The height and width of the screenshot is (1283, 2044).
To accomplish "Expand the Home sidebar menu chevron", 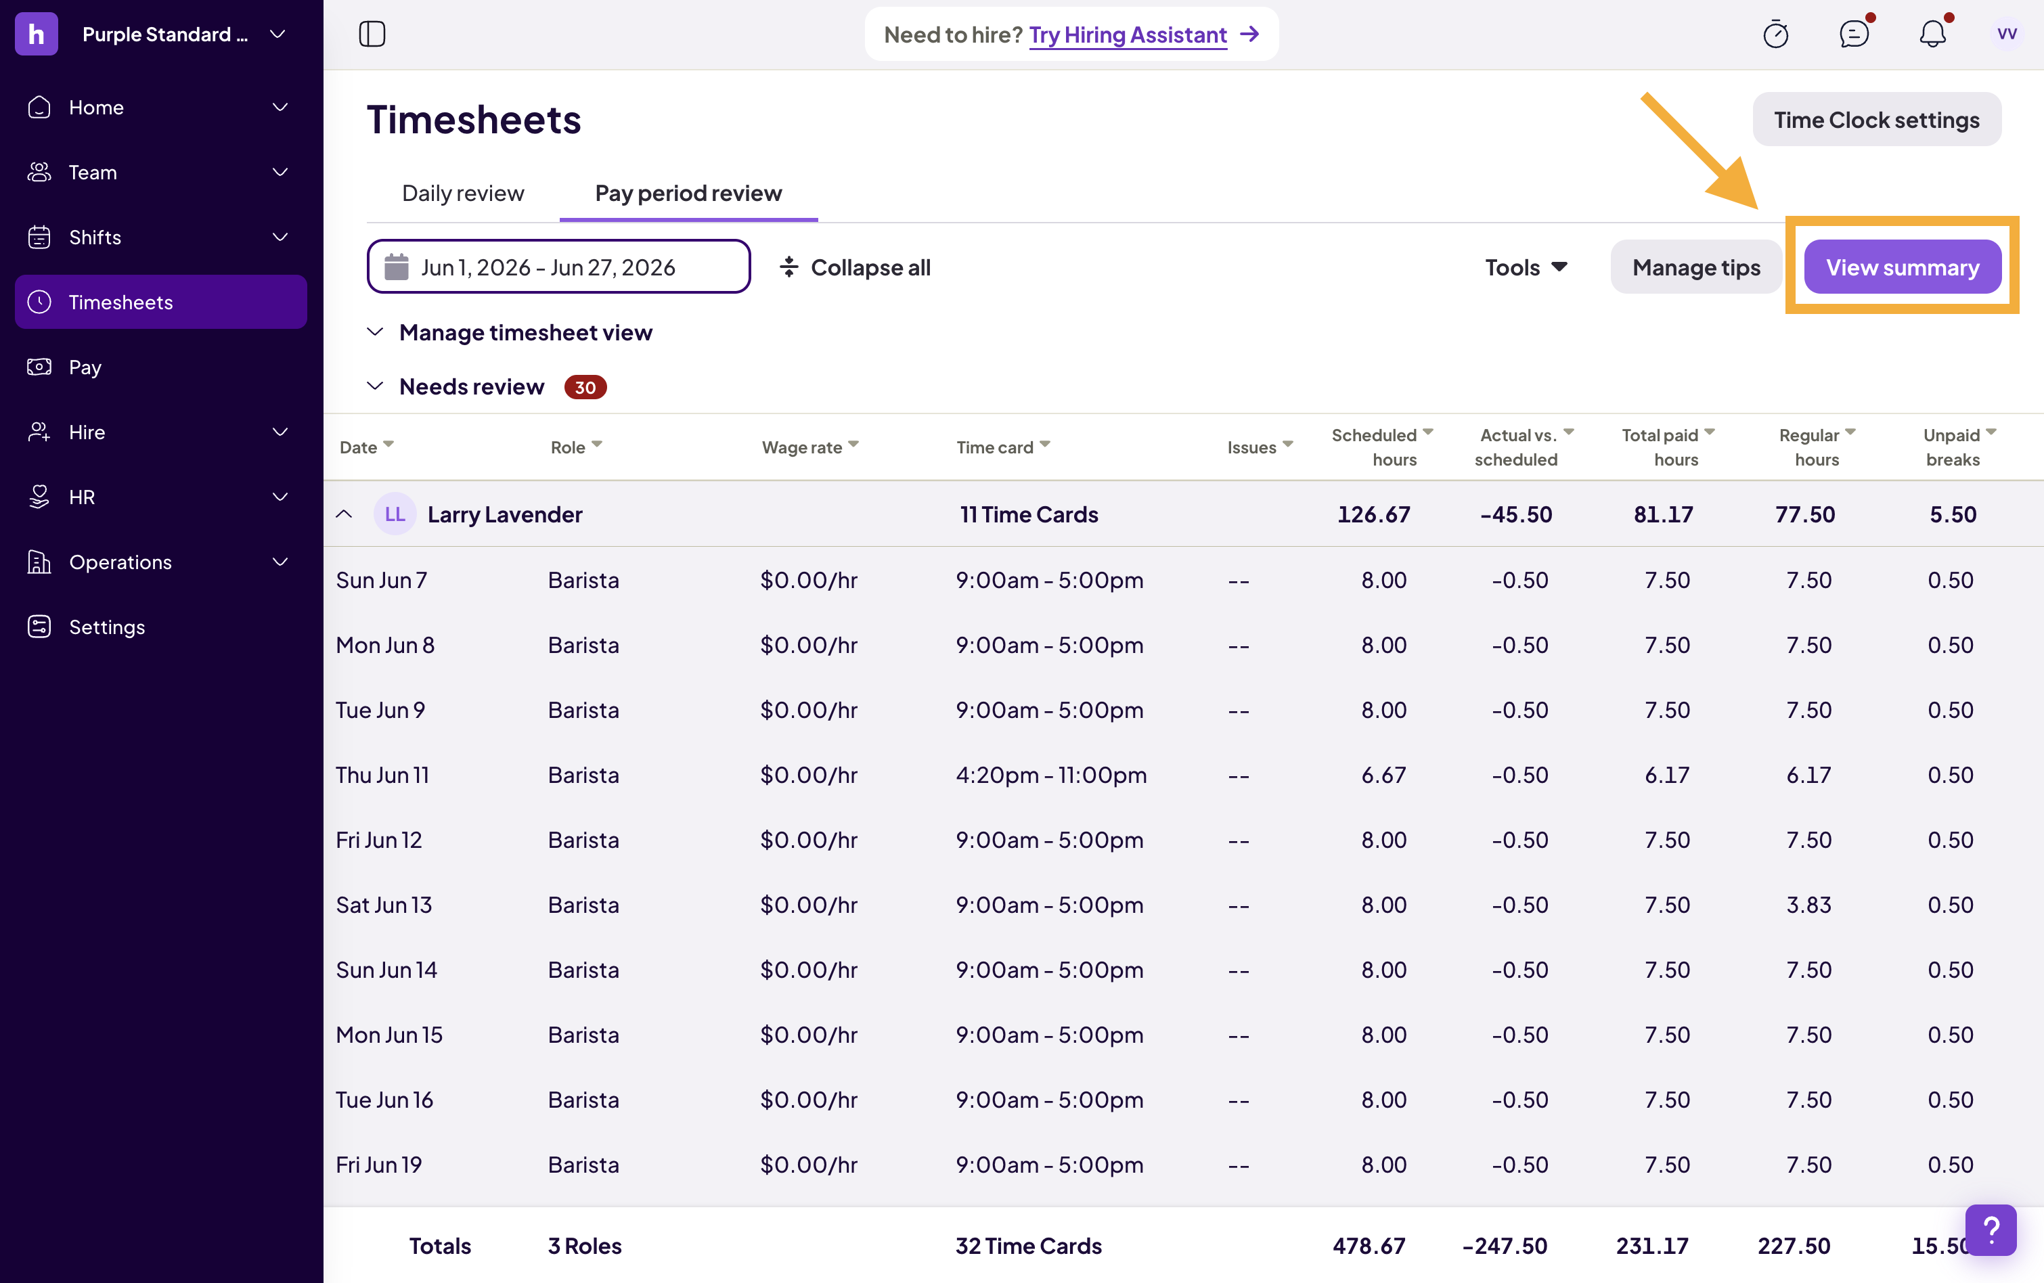I will pos(280,107).
